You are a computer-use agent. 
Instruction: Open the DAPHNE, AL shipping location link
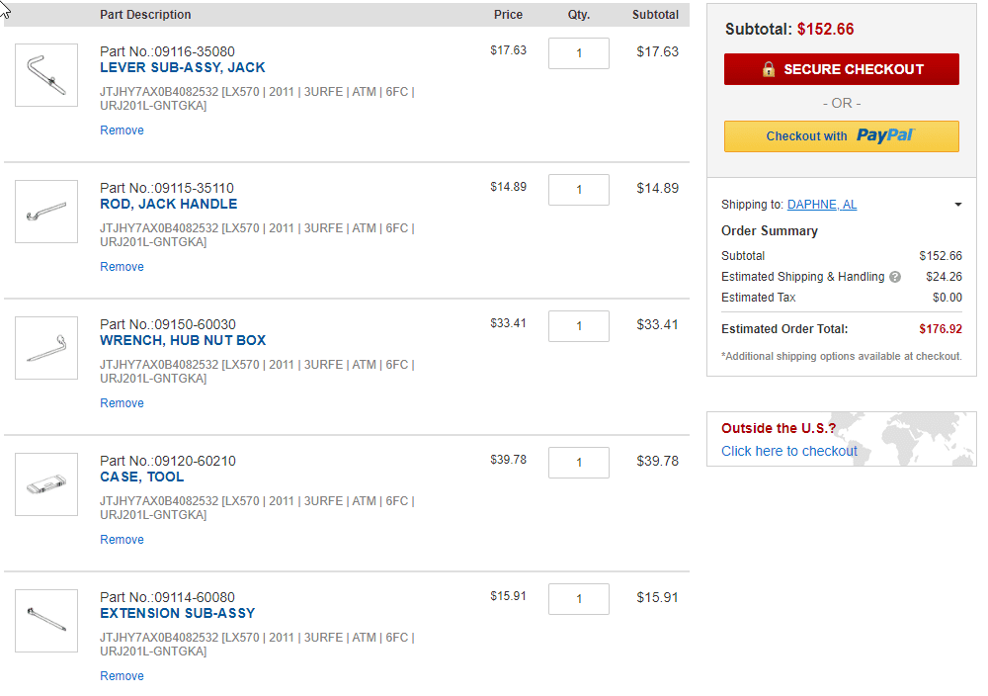click(x=822, y=205)
